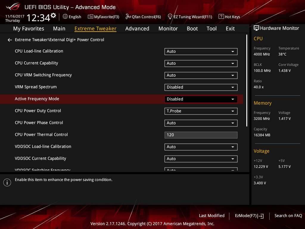Image resolution: width=305 pixels, height=229 pixels.
Task: Click the Hardware Monitor display icon
Action: pos(256,28)
